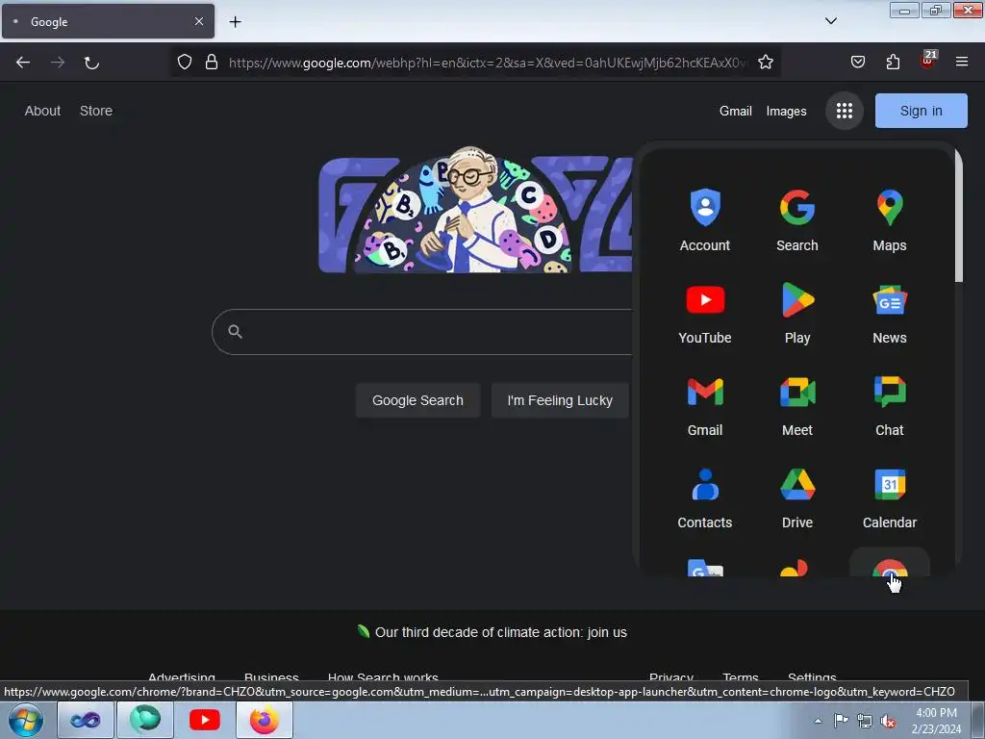Open the Store link
985x739 pixels.
coord(96,111)
